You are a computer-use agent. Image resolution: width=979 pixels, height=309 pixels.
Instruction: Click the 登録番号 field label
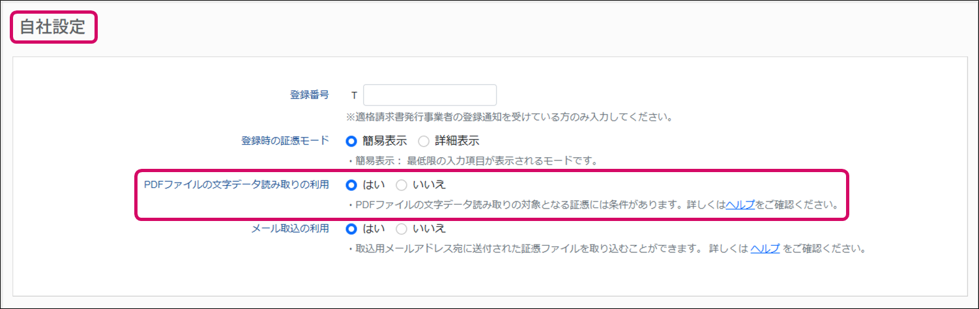[x=309, y=95]
